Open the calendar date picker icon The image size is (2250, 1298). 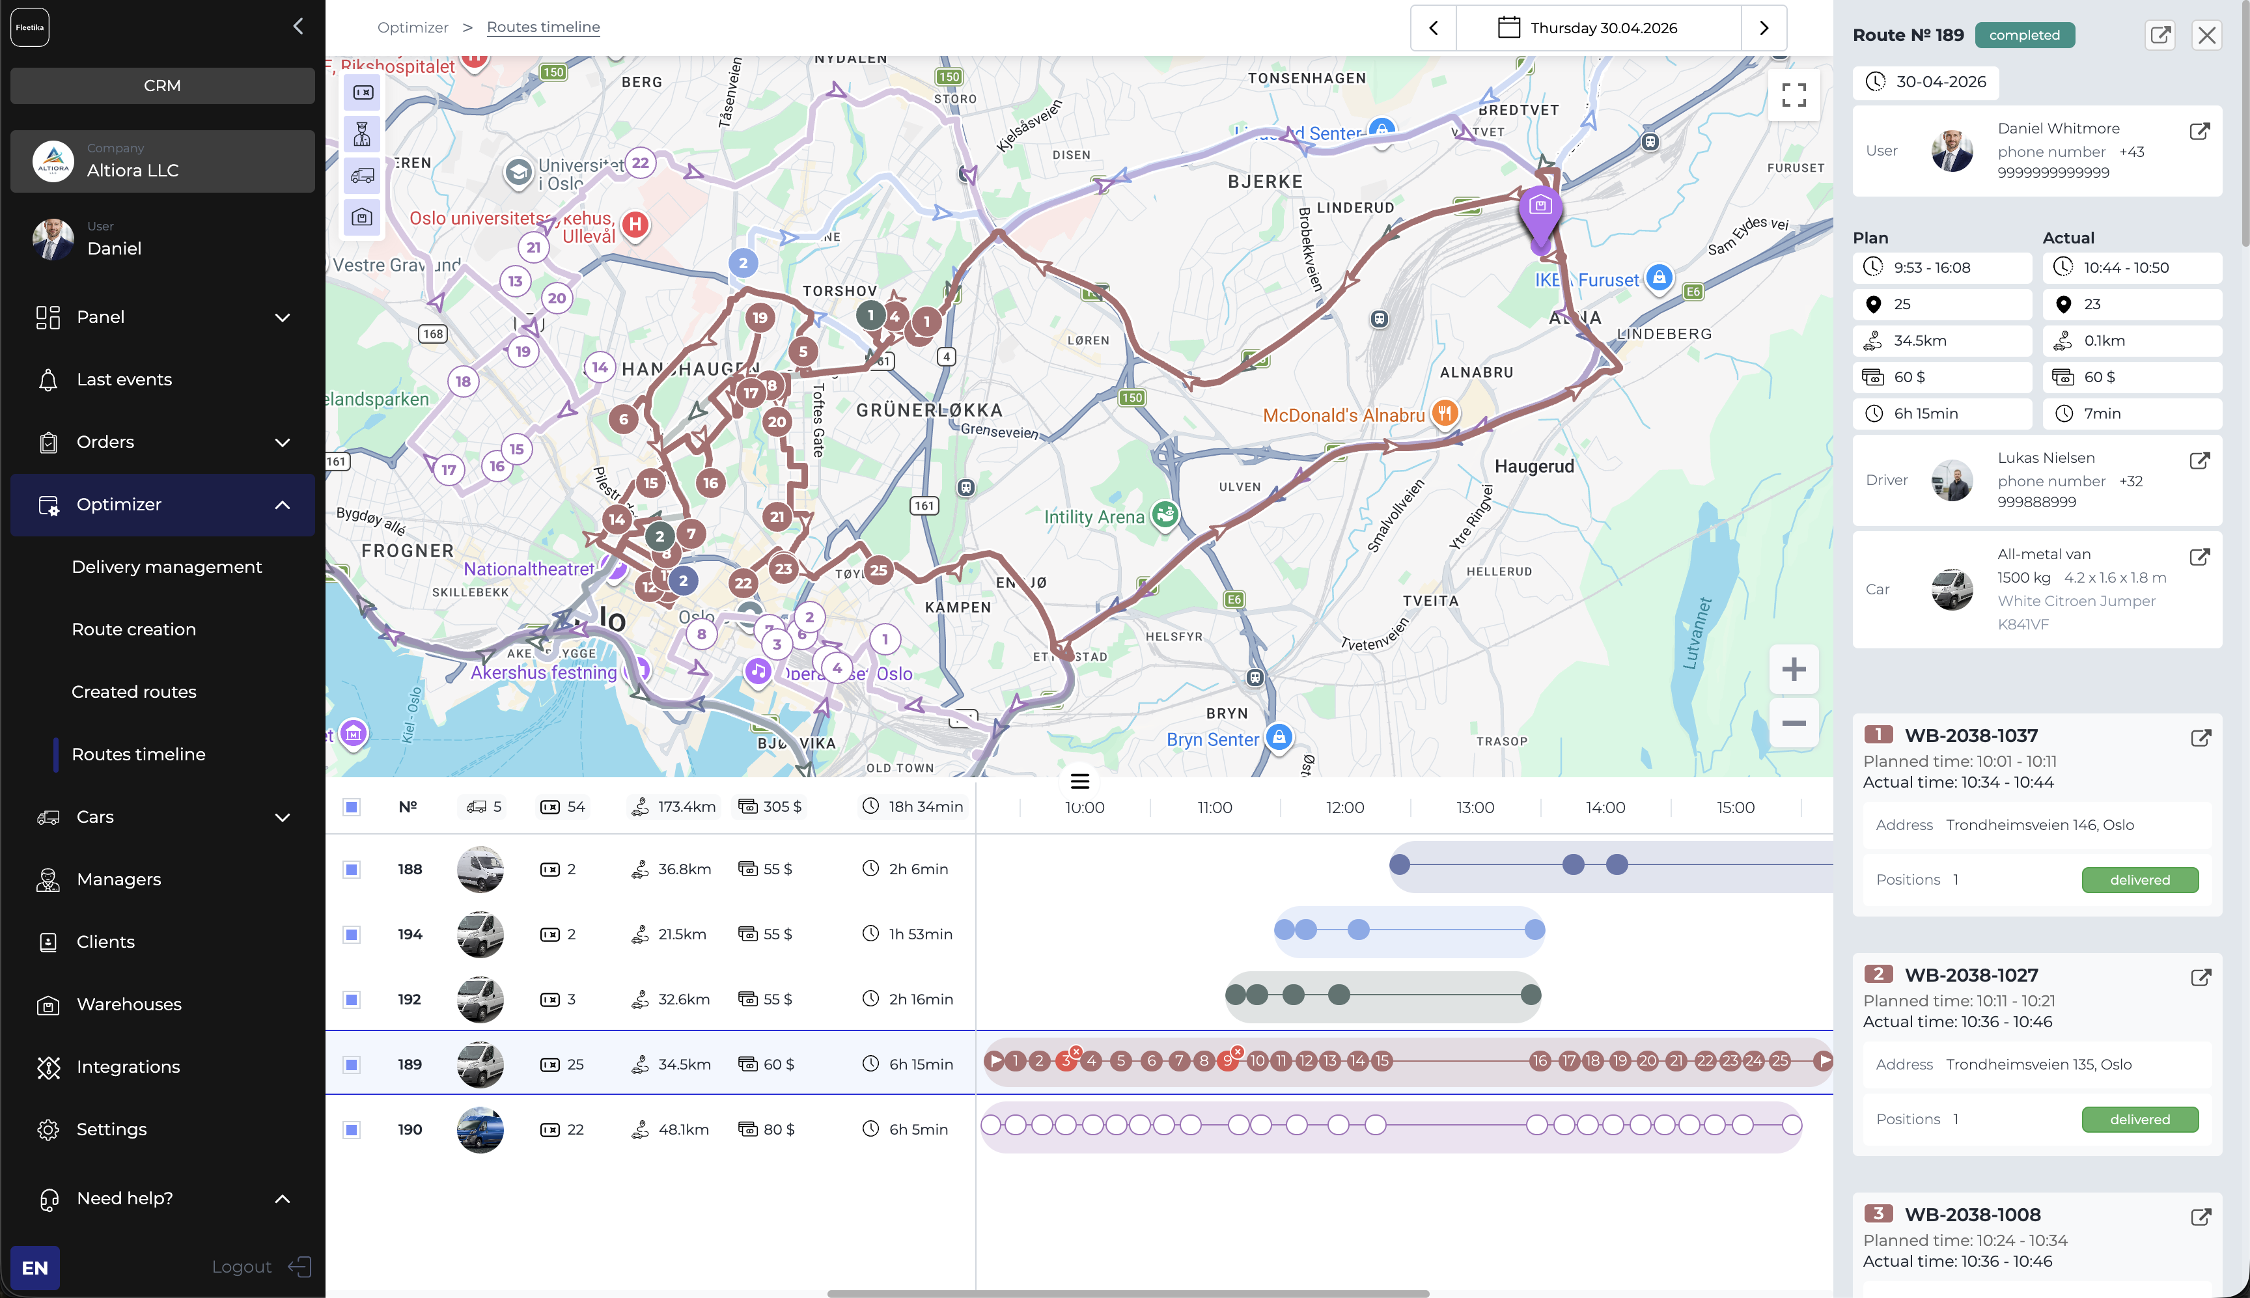coord(1508,27)
